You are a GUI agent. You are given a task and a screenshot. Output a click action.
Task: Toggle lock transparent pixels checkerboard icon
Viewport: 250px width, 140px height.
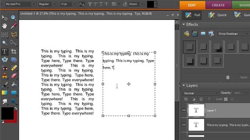click(x=226, y=99)
